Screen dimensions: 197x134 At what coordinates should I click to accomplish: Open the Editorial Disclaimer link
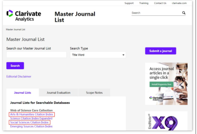(19, 76)
